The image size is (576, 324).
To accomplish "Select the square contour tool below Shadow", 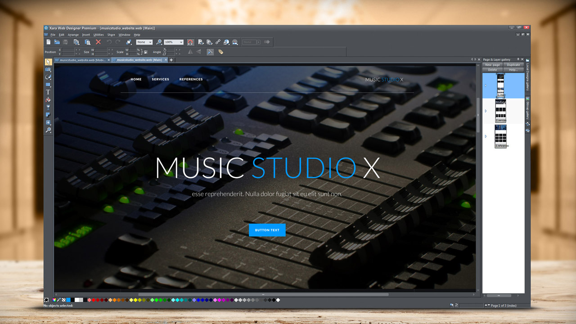I will point(48,123).
